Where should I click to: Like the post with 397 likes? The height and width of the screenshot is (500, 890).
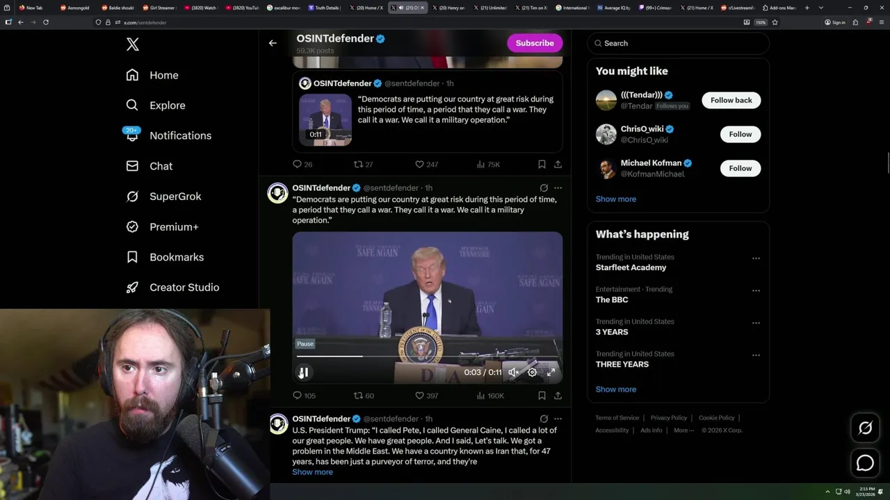(426, 396)
